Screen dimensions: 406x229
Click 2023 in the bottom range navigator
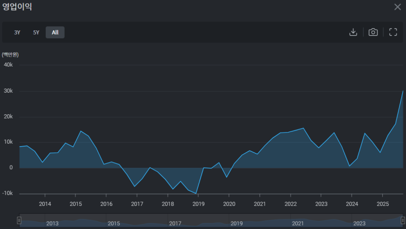(x=359, y=223)
